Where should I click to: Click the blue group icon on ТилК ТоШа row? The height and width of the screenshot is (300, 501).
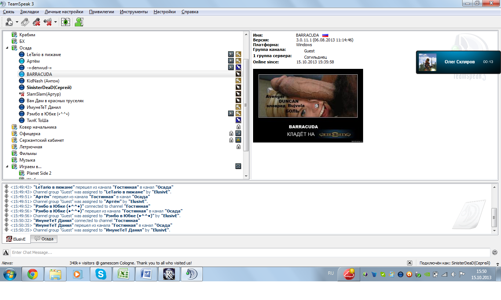click(238, 120)
